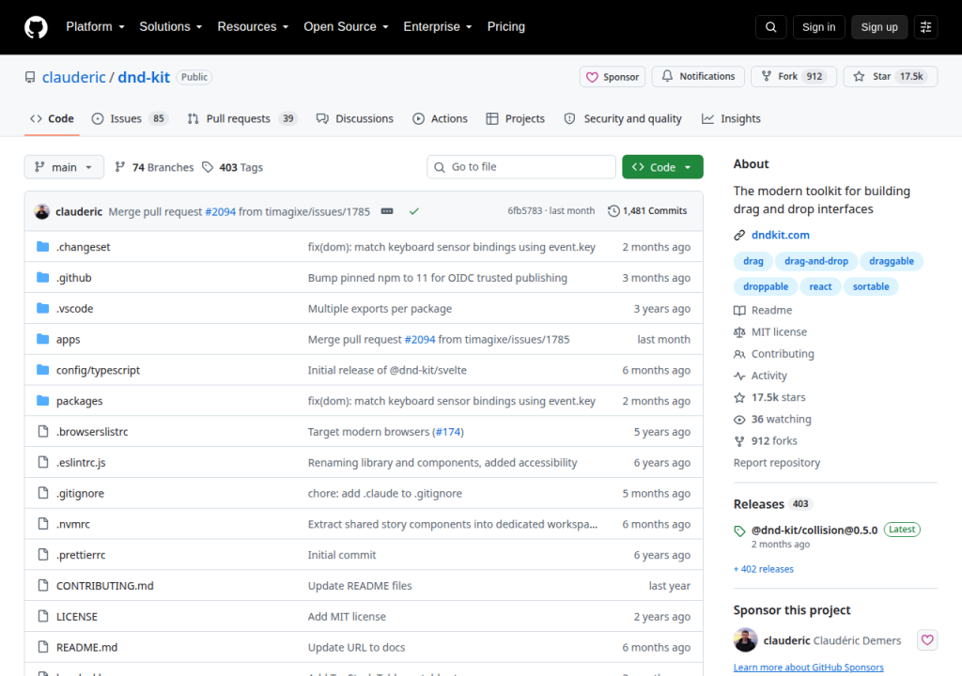Screen dimensions: 962x676
Task: Click the heart sponsor button for clauderic
Action: pos(927,639)
